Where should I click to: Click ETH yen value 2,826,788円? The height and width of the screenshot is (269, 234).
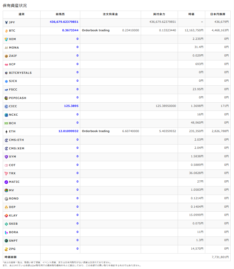coord(220,131)
